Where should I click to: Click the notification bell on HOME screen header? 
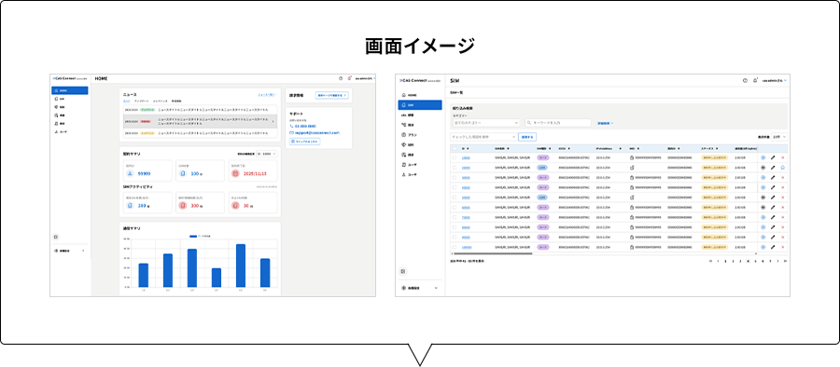point(349,78)
